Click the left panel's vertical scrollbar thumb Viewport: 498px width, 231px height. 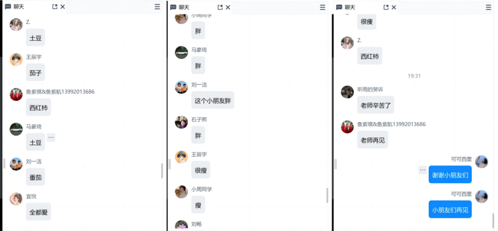tap(162, 171)
